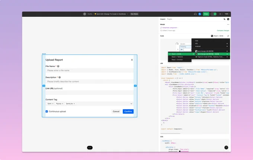This screenshot has width=253, height=160.
Task: Click the Modal frame label on canvas
Action: pos(44,54)
